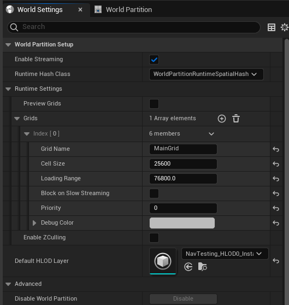Click the search magnifier icon
Viewport: 289px width, 305px height.
pos(14,27)
